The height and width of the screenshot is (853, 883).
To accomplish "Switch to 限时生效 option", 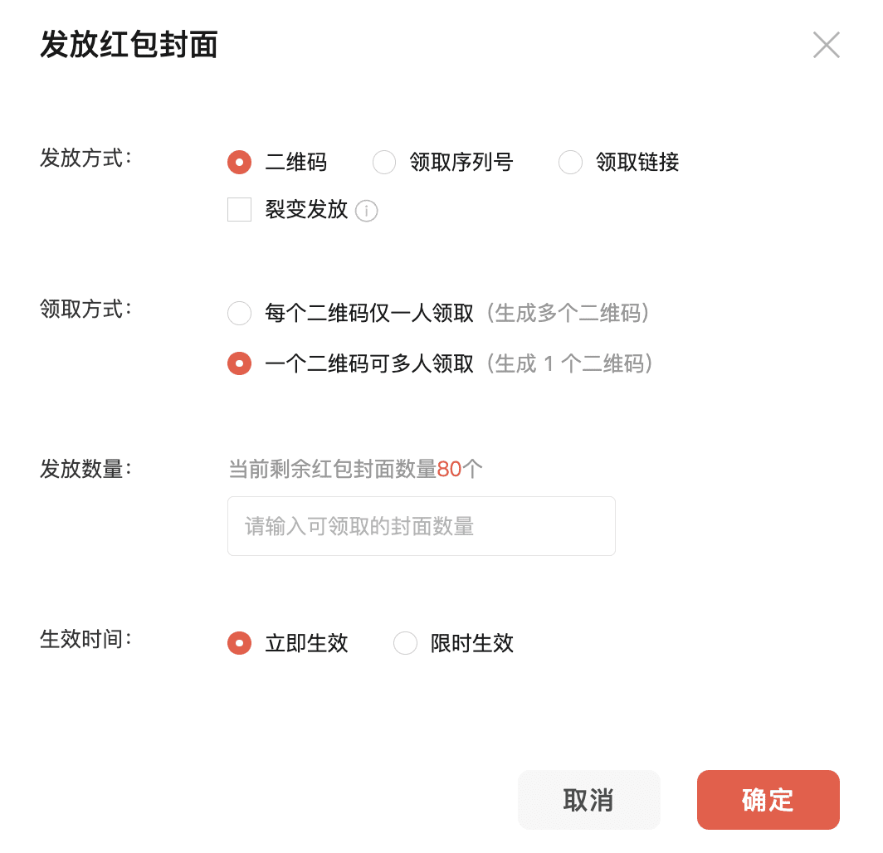I will [x=405, y=643].
